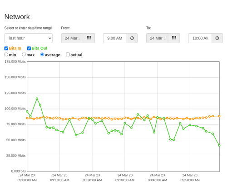Open the last hour range dropdown

[x=29, y=38]
